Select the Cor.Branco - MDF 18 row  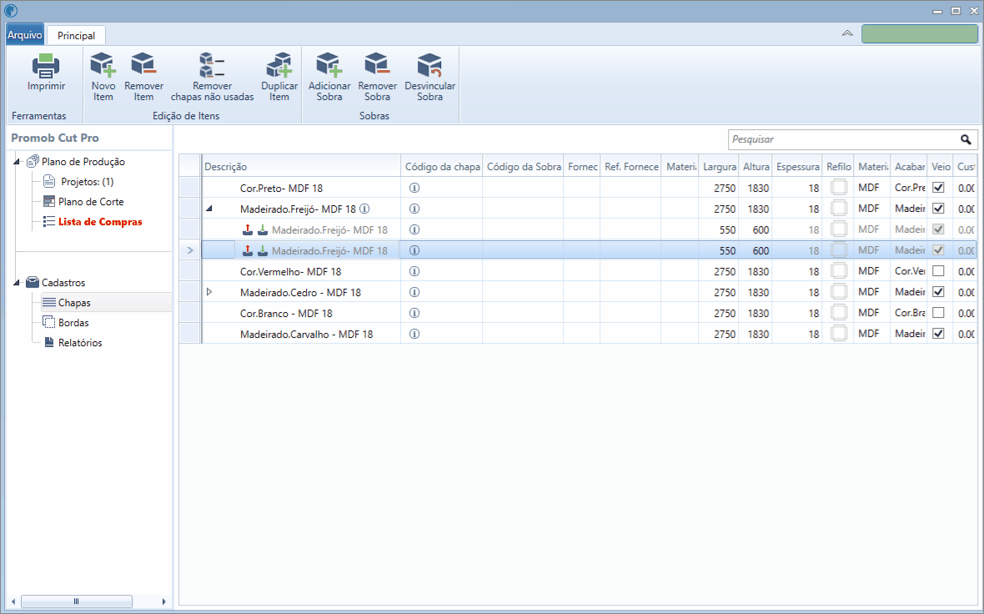pos(577,313)
